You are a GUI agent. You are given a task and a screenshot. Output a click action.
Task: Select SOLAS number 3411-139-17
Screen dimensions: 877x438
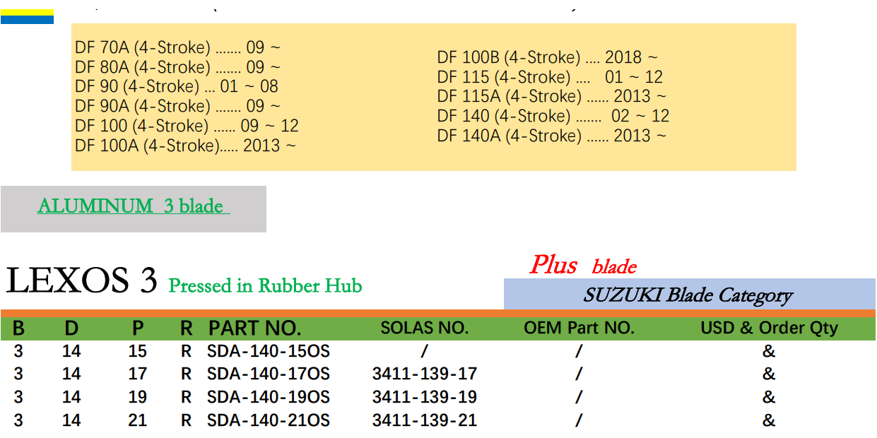[425, 374]
